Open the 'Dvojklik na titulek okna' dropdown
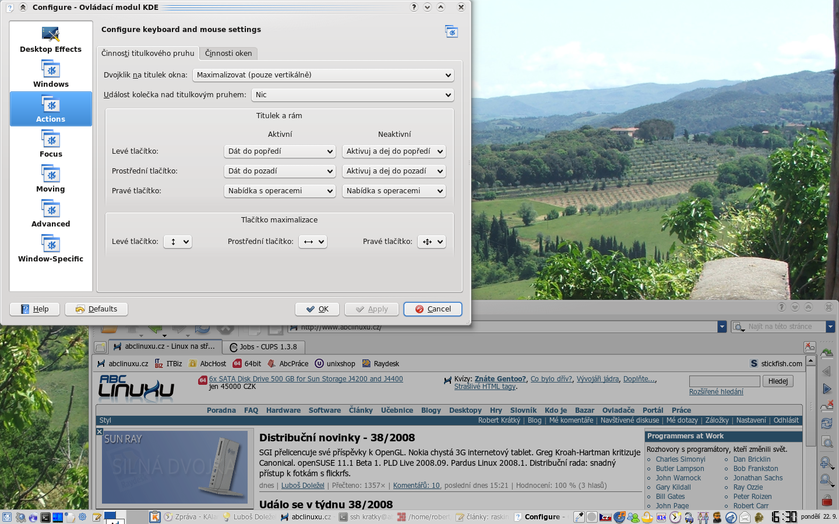839x524 pixels. pos(323,75)
